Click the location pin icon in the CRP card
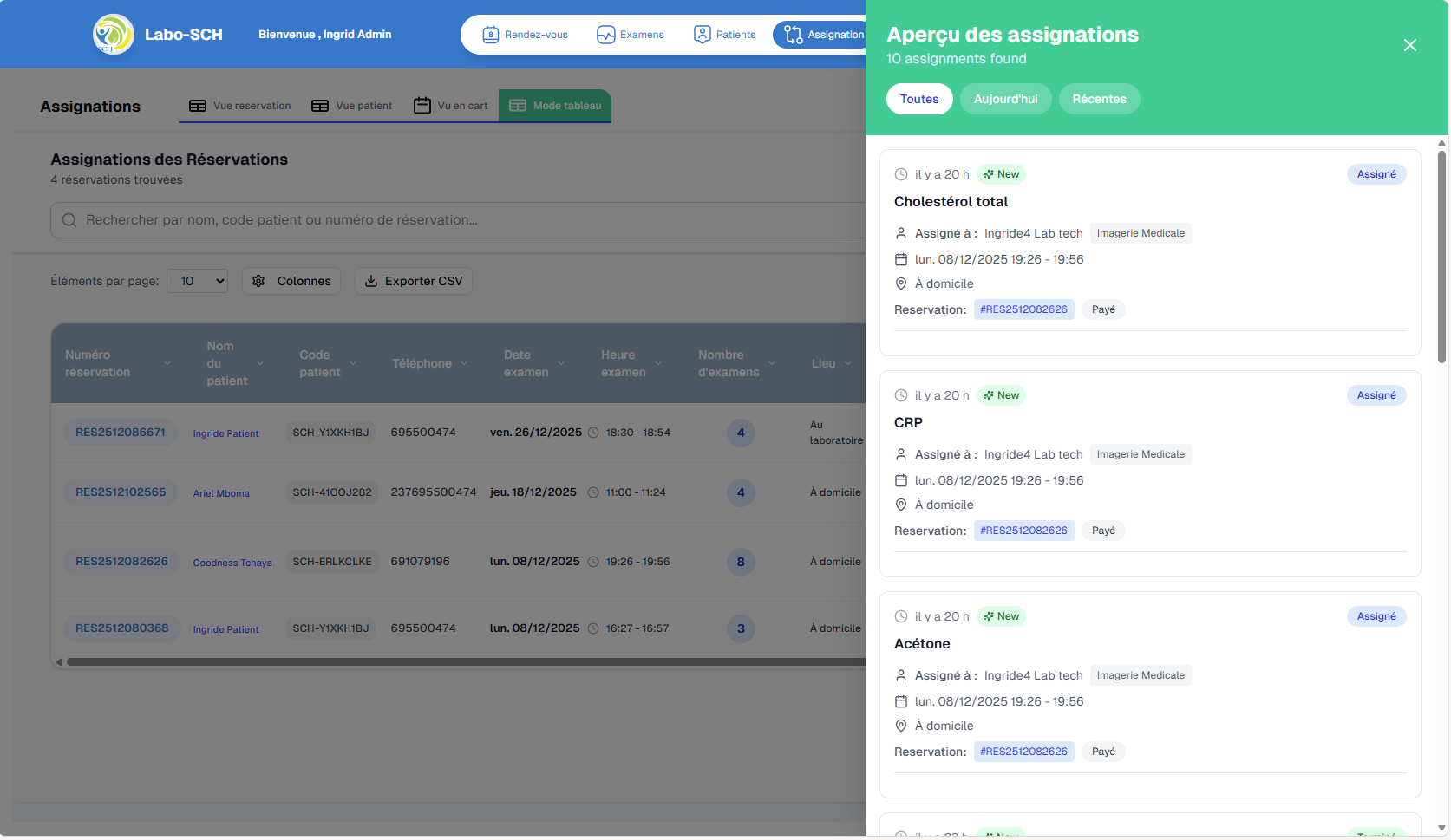The width and height of the screenshot is (1451, 840). point(900,504)
